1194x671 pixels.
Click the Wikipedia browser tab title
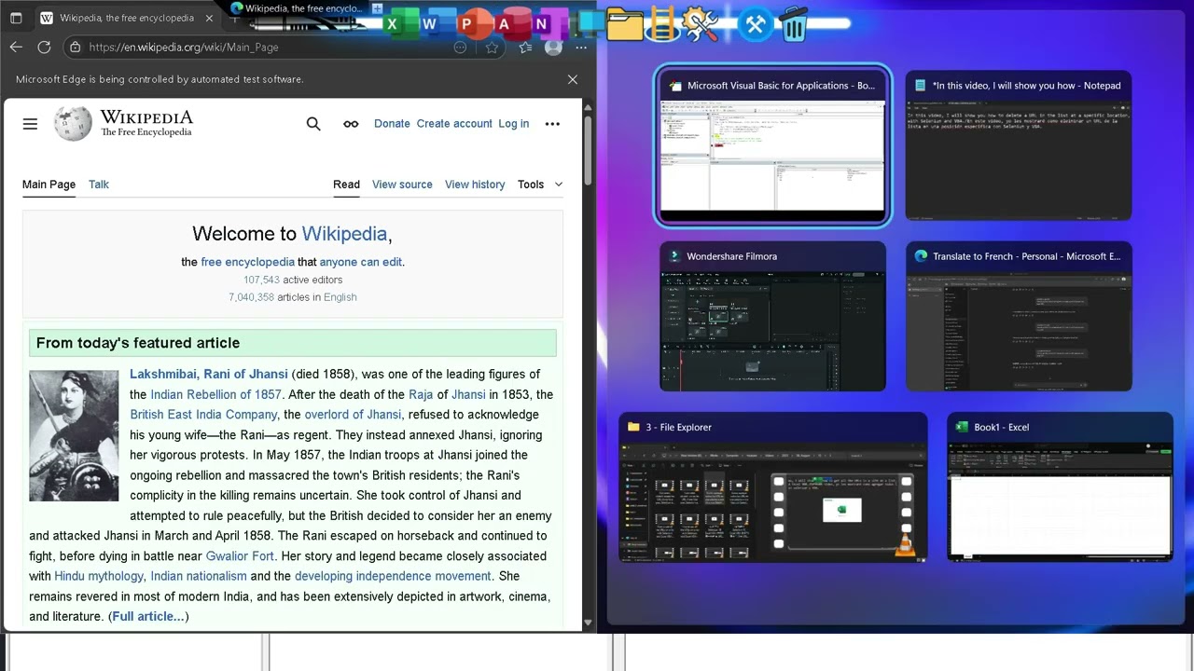click(x=127, y=18)
